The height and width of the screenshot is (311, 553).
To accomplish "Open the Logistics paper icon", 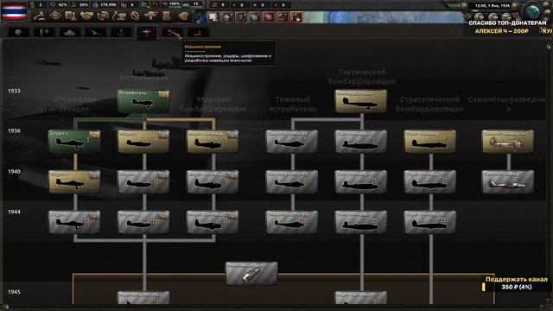I will pos(167,16).
